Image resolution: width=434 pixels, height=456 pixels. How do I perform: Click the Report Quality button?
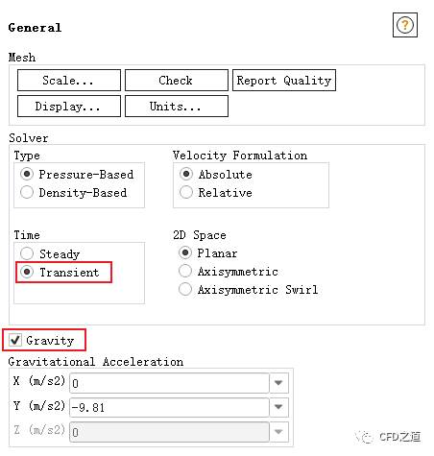284,81
